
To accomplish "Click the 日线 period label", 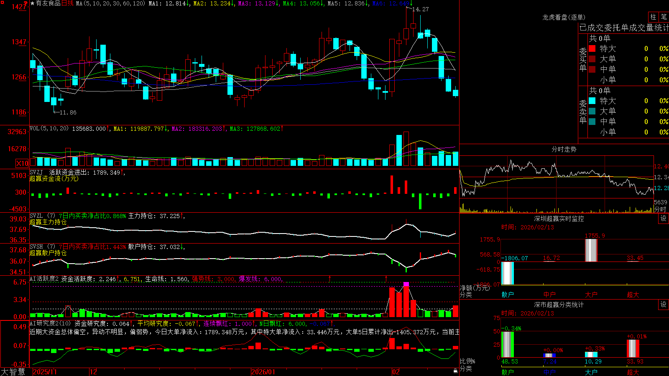I will point(67,3).
